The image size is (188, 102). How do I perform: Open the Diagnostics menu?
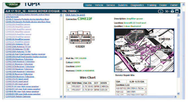[137, 5]
